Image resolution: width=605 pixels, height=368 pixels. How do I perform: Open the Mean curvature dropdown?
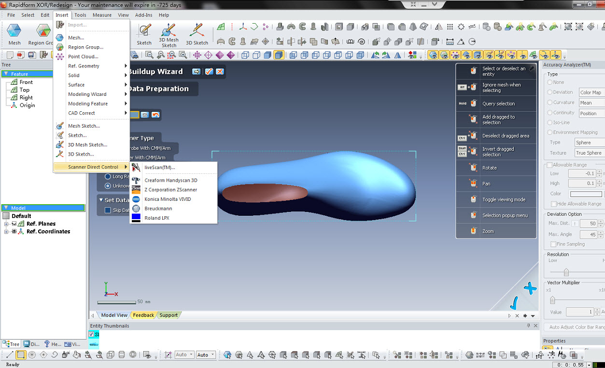coord(591,103)
